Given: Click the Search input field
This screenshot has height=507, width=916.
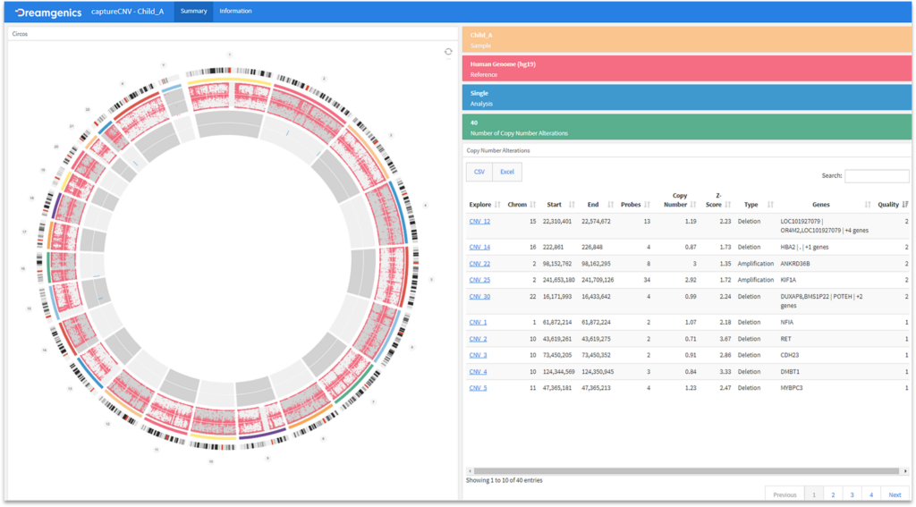Looking at the screenshot, I should [x=877, y=176].
